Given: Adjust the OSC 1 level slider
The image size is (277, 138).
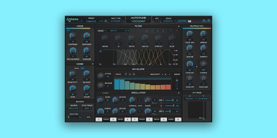Looking at the screenshot, I should (x=173, y=100).
